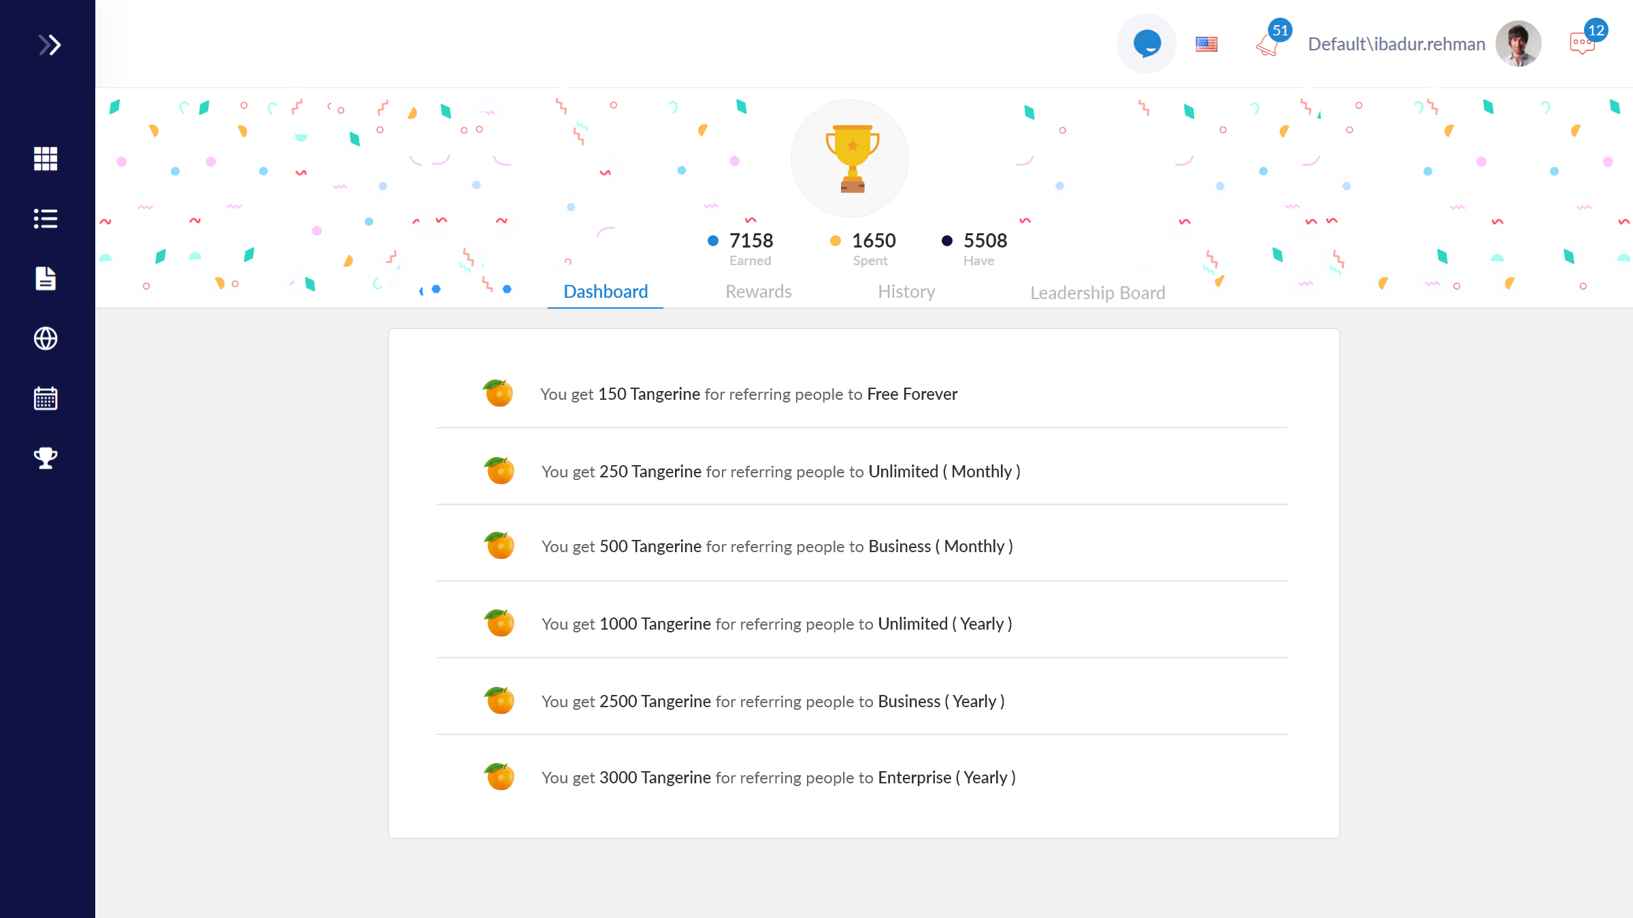Open the list view icon in sidebar
The width and height of the screenshot is (1633, 918).
coord(46,218)
